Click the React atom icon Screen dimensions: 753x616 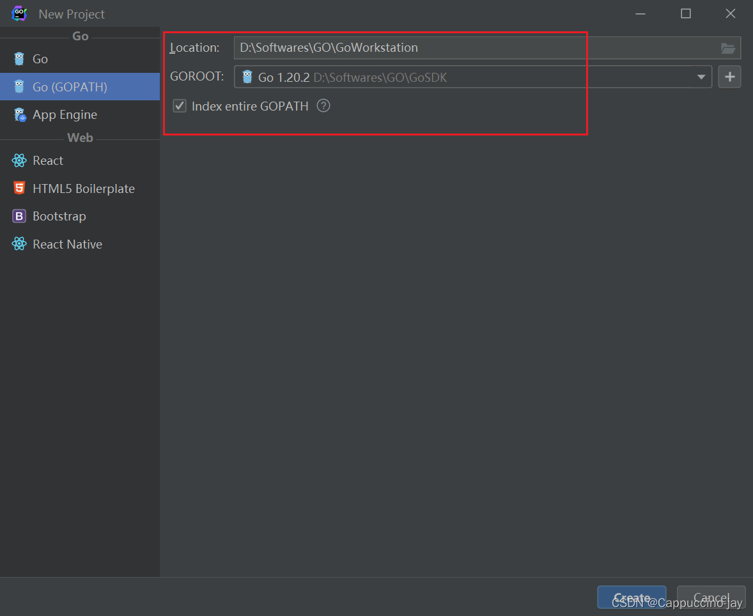(19, 160)
